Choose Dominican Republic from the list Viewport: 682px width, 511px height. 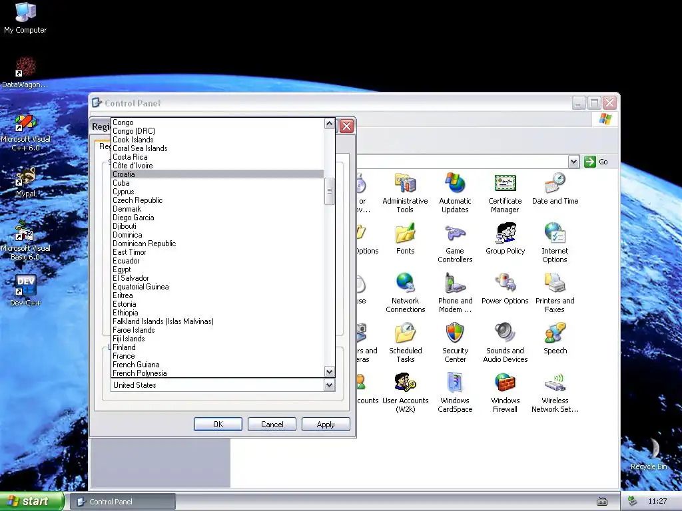[218, 244]
